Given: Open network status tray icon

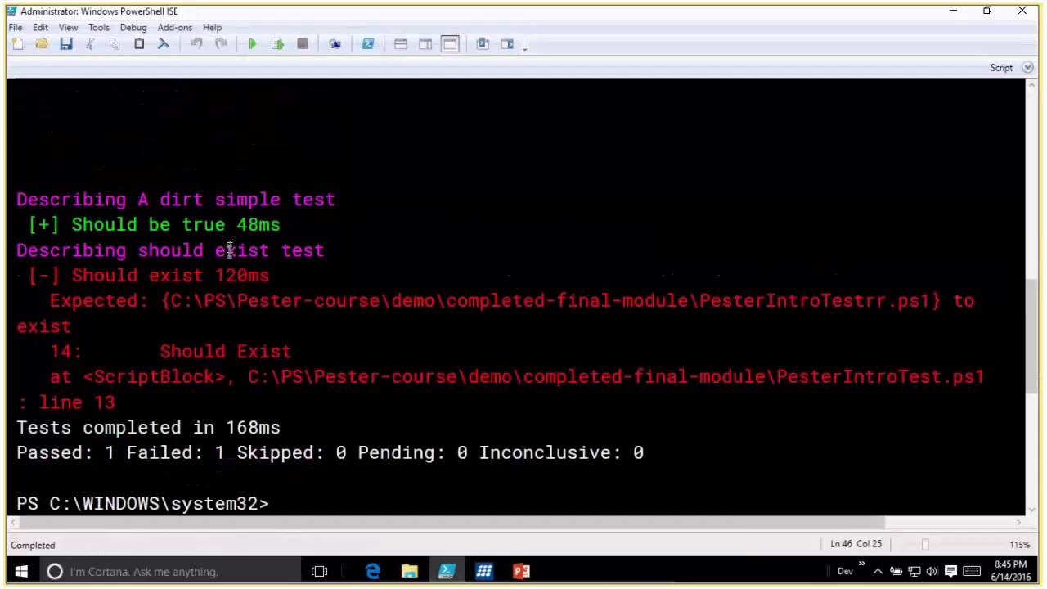Looking at the screenshot, I should [914, 571].
